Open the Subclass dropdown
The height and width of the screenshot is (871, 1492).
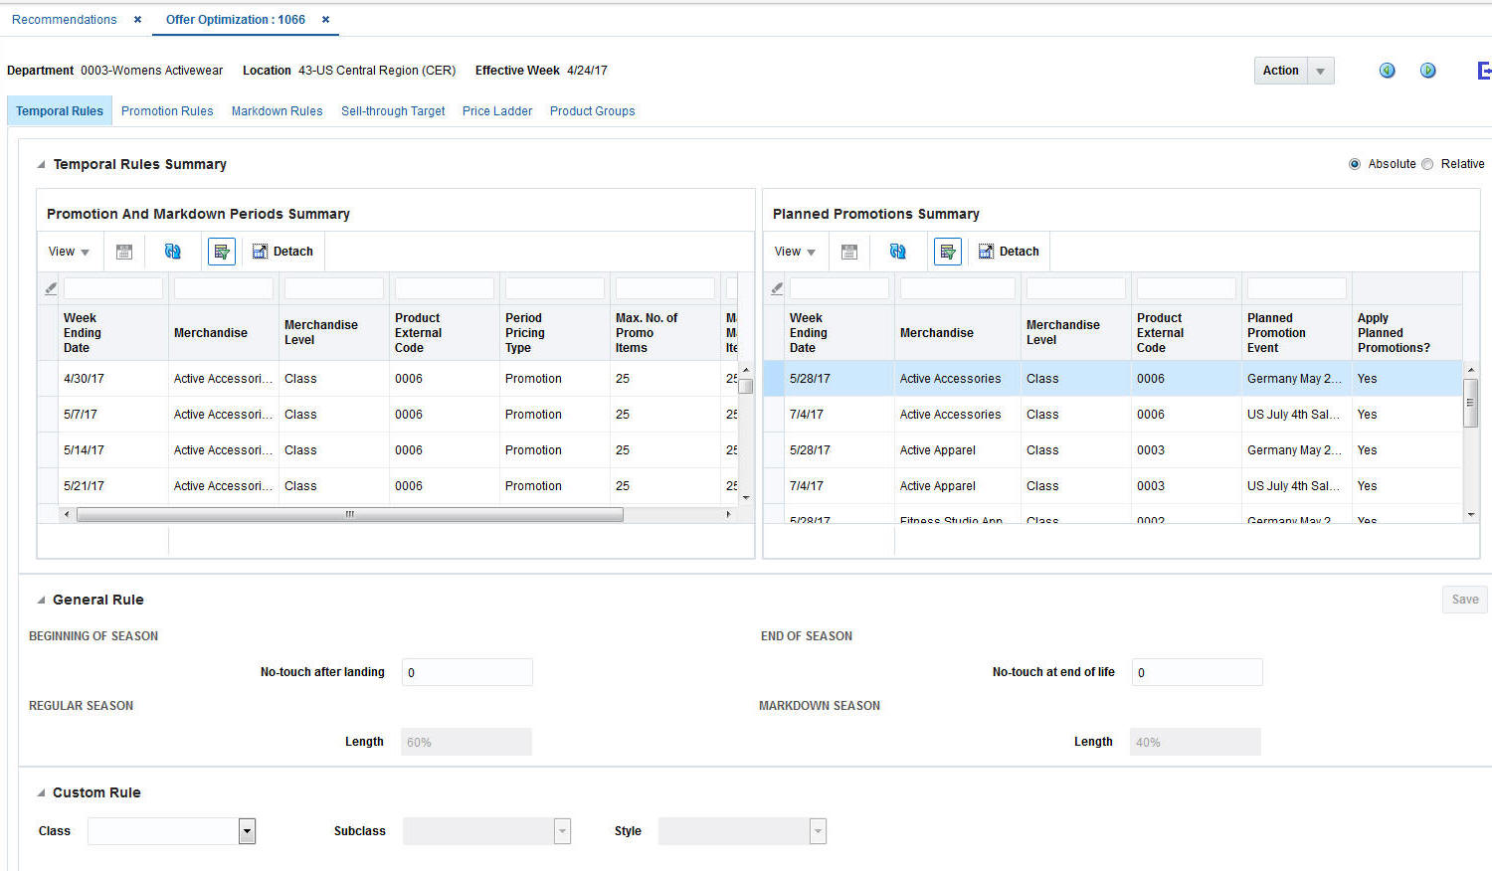pyautogui.click(x=562, y=831)
